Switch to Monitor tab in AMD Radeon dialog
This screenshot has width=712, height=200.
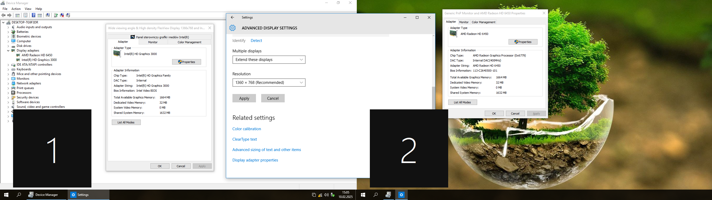(x=464, y=22)
